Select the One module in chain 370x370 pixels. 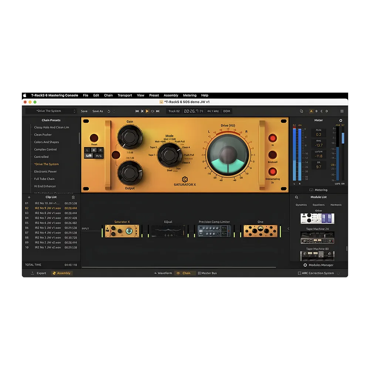click(260, 231)
